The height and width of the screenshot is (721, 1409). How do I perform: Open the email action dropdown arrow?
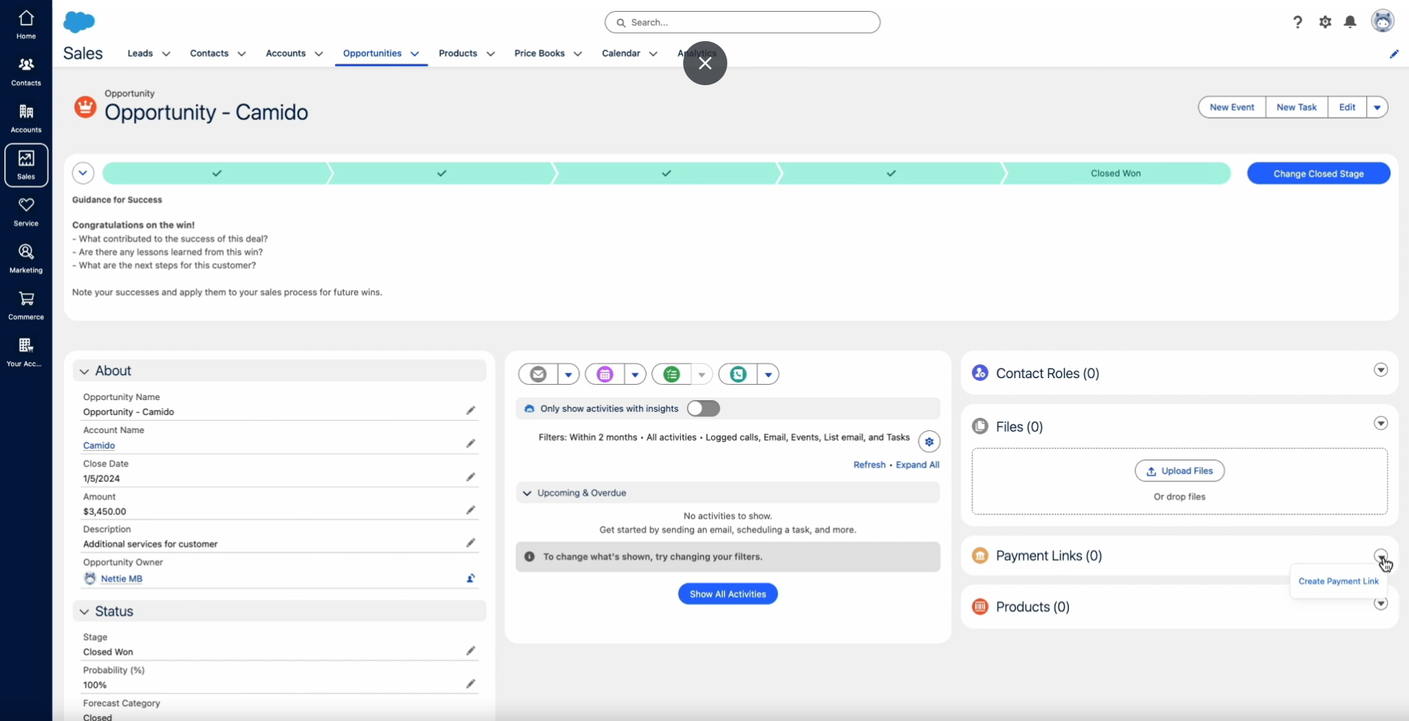569,374
